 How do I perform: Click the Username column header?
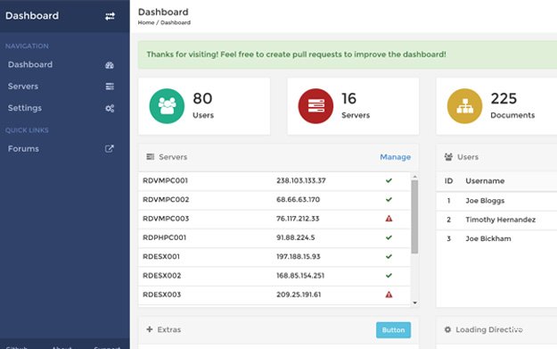pyautogui.click(x=485, y=180)
